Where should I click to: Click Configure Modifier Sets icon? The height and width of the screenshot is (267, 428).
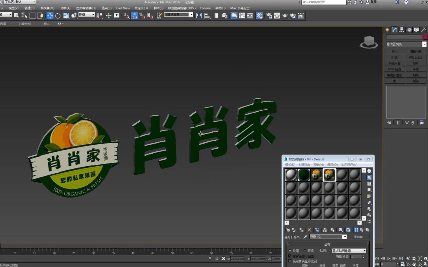(x=422, y=123)
